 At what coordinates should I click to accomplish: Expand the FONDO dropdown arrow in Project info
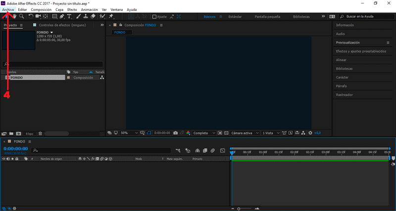click(x=51, y=33)
